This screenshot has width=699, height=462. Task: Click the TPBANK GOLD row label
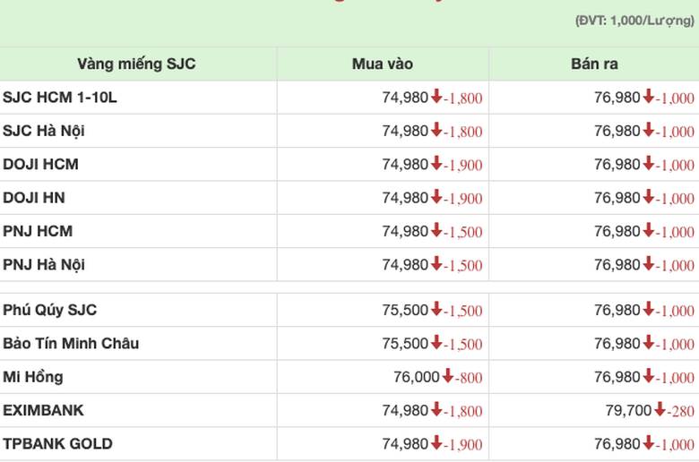[57, 443]
